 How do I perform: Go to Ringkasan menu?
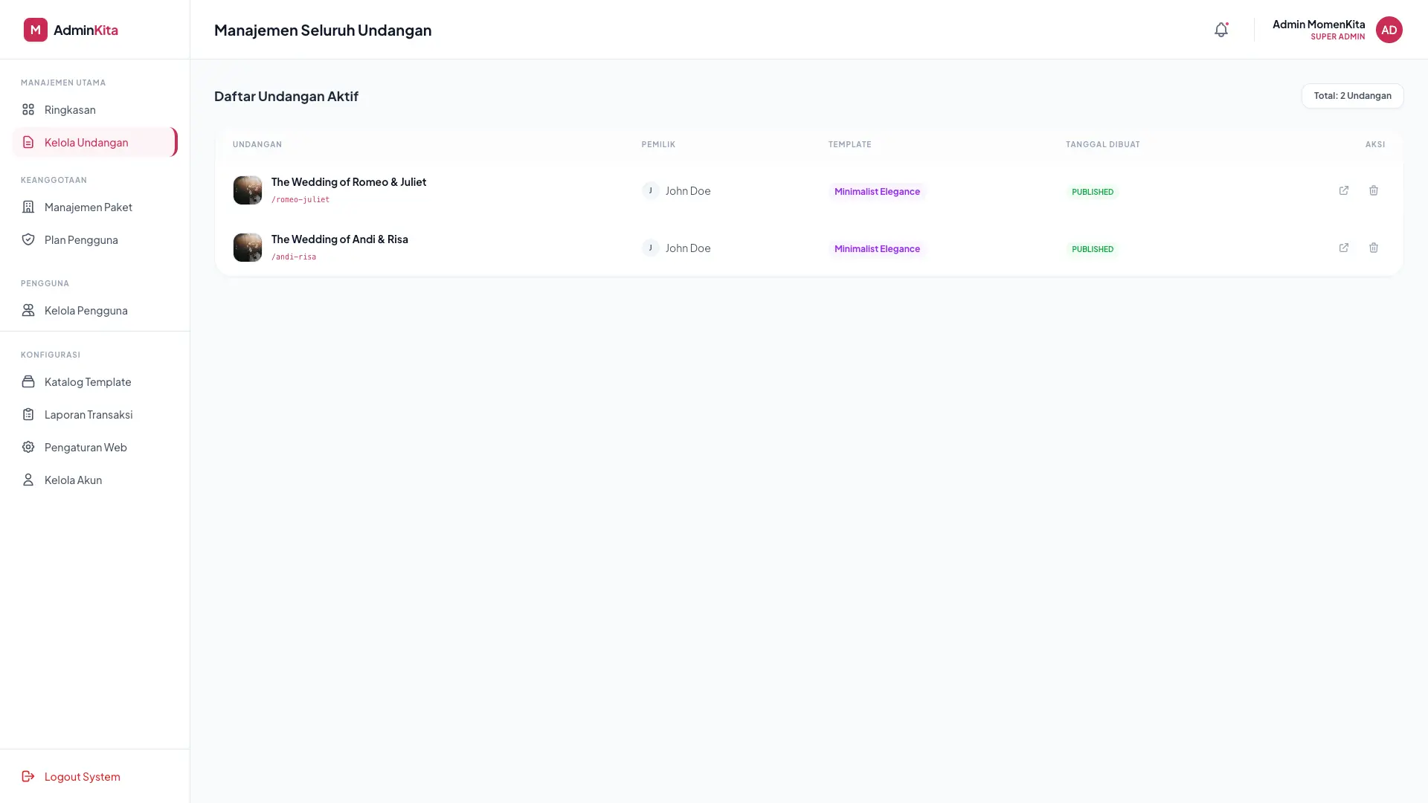click(94, 109)
